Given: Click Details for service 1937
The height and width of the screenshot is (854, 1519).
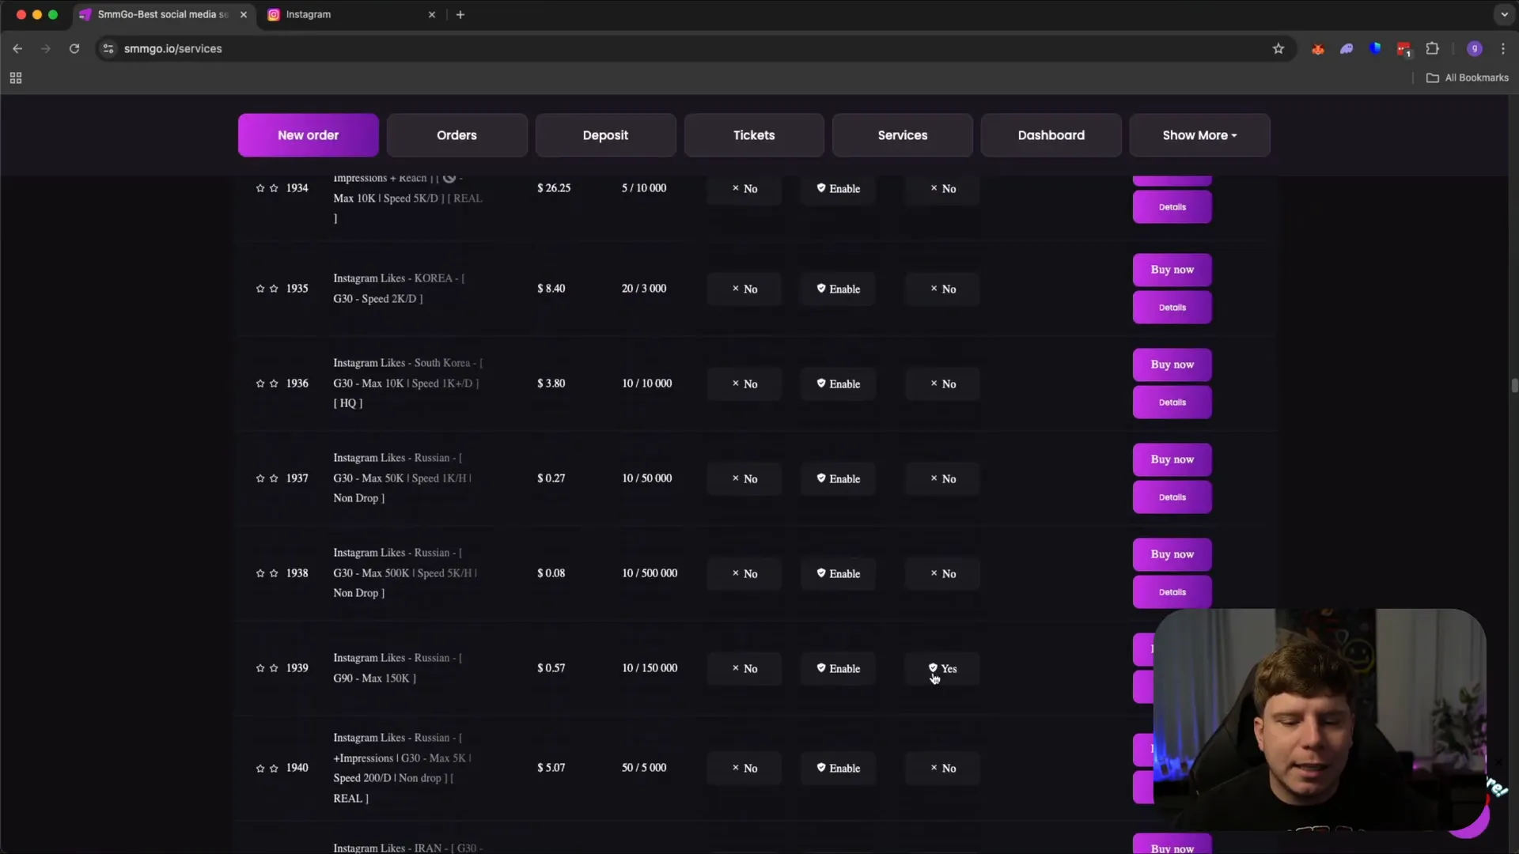Looking at the screenshot, I should 1172,497.
